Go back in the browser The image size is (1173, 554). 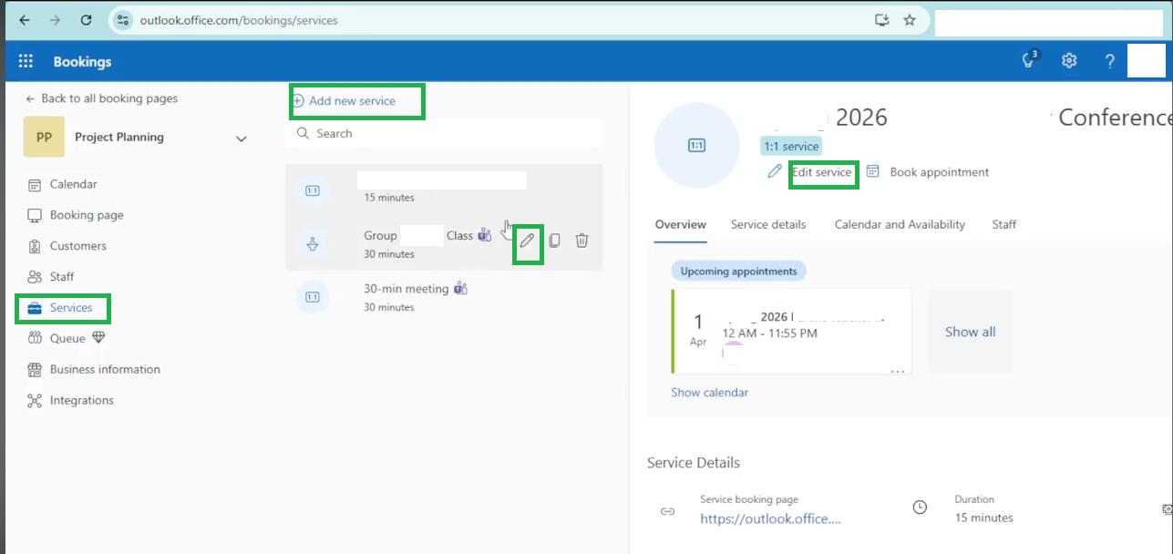coord(25,20)
